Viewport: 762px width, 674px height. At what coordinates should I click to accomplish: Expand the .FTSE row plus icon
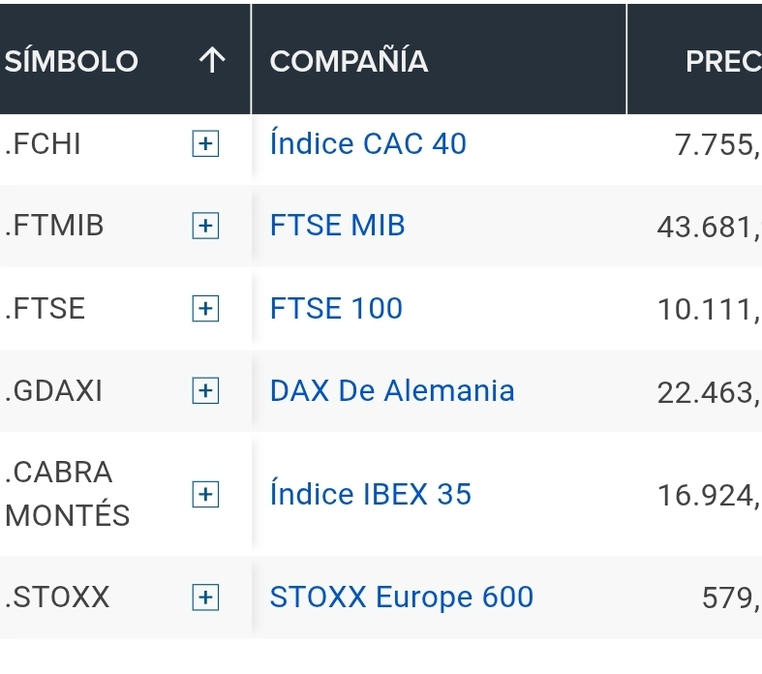(x=204, y=309)
